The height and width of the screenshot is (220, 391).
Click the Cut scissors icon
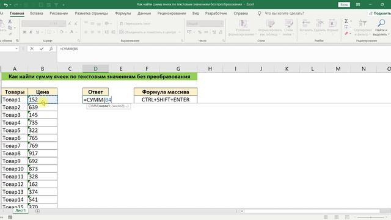(x=10, y=22)
